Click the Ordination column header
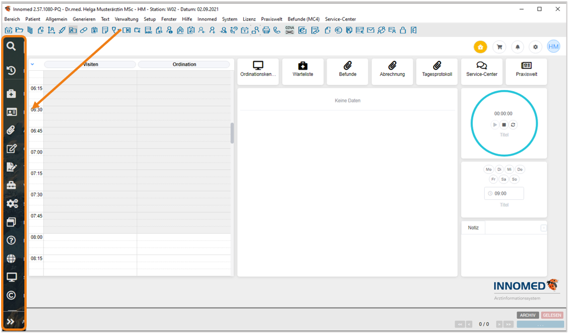The width and height of the screenshot is (568, 333). coord(184,65)
